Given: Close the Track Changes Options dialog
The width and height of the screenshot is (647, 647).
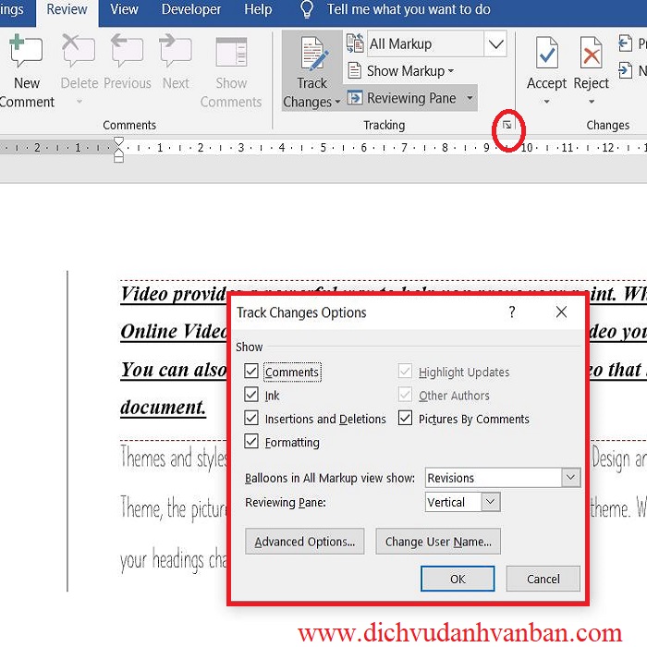Looking at the screenshot, I should [x=561, y=312].
